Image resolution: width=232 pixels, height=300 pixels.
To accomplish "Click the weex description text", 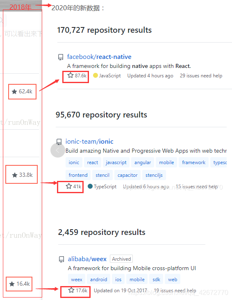I will 132,268.
